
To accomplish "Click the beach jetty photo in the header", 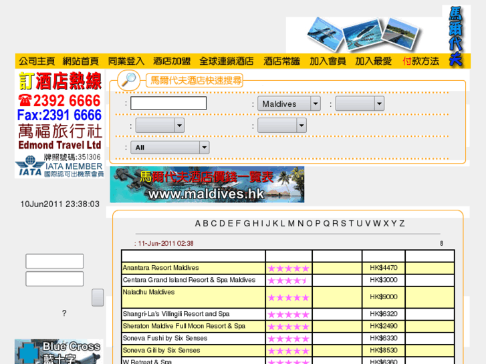I will pyautogui.click(x=400, y=34).
